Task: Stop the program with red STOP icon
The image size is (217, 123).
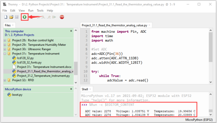Action: tap(62, 17)
